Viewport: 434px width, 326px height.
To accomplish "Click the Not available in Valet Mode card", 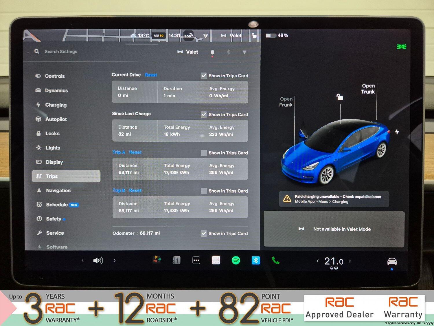I will point(334,229).
